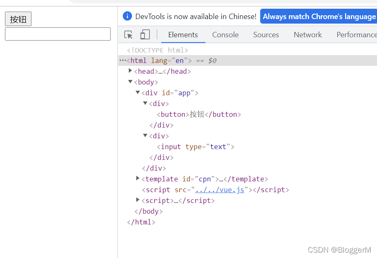
Task: Select the script src row
Action: 215,190
